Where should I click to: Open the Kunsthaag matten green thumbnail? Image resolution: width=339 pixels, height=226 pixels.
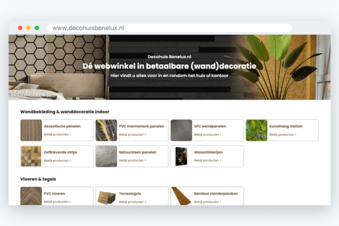[x=257, y=131]
